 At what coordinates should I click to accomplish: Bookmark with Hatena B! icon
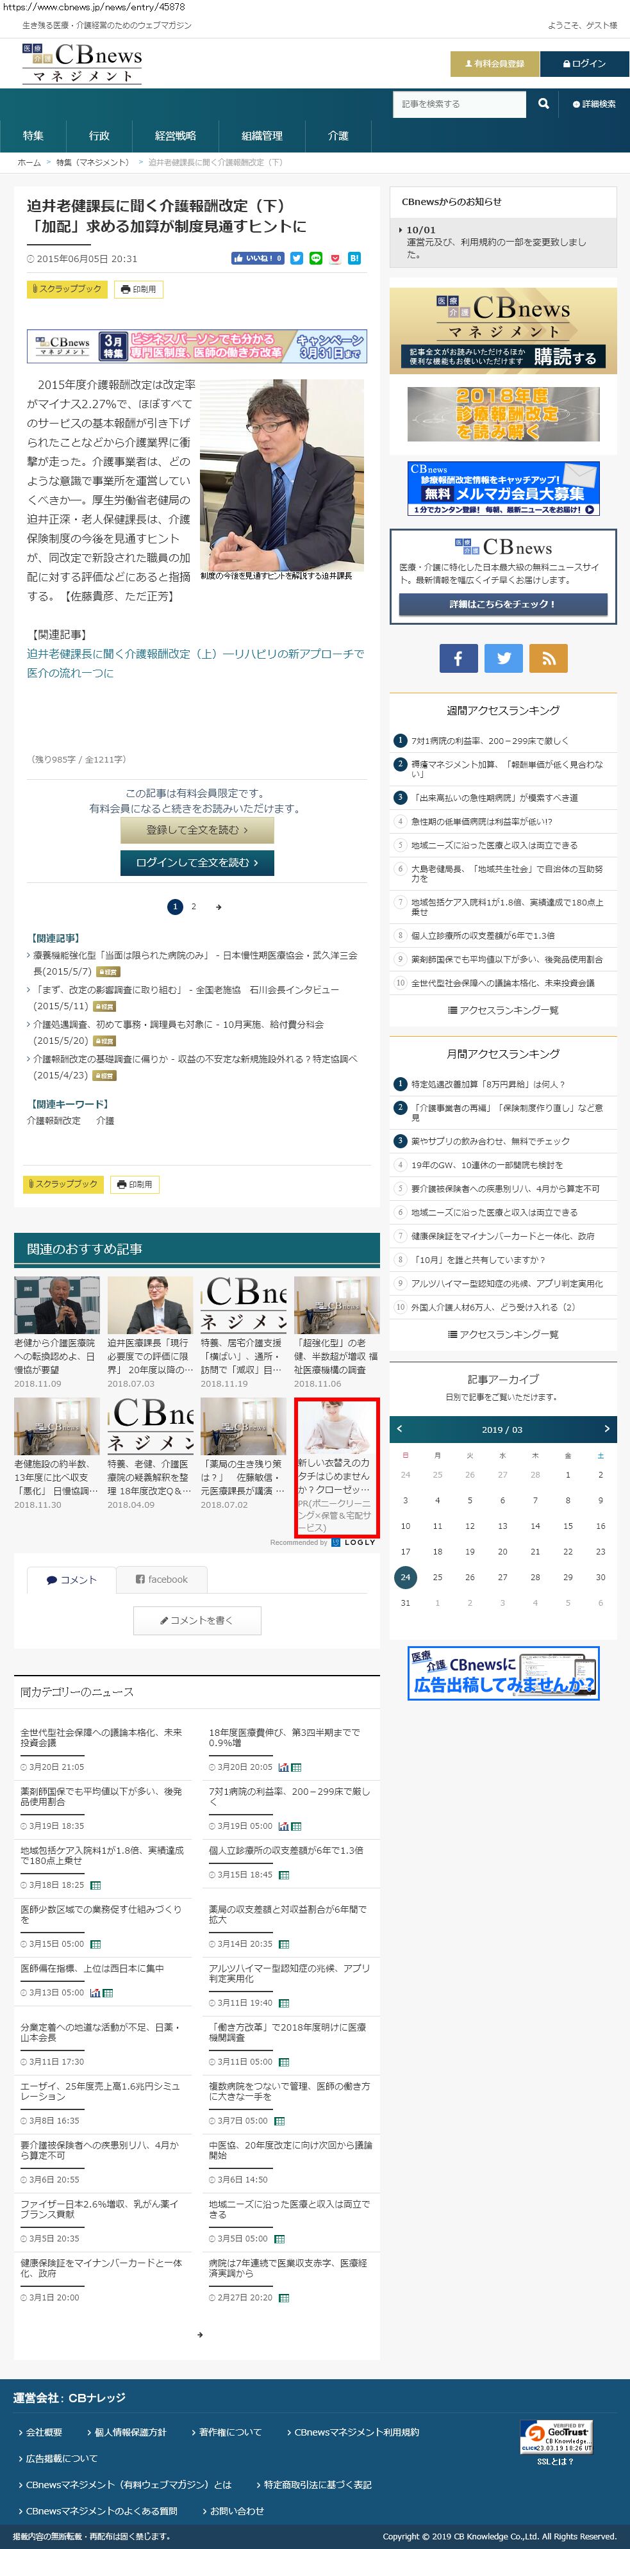(x=354, y=258)
